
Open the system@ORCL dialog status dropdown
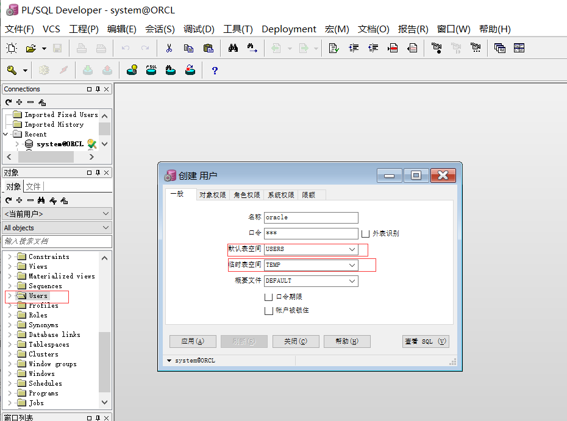[x=169, y=361]
